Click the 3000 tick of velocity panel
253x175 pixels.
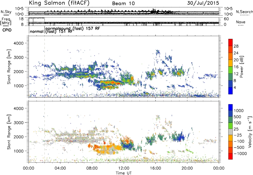(x=18, y=123)
